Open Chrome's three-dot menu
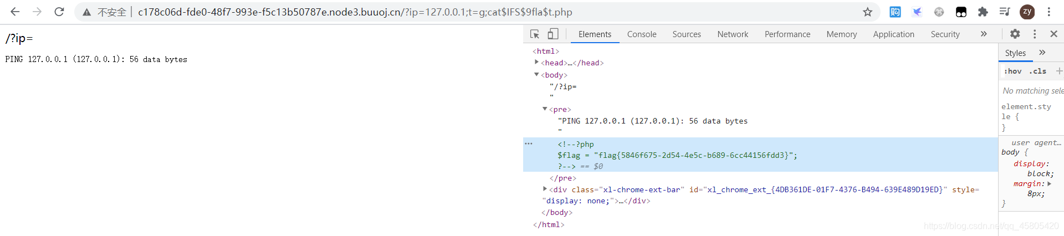The width and height of the screenshot is (1064, 236). click(1049, 12)
